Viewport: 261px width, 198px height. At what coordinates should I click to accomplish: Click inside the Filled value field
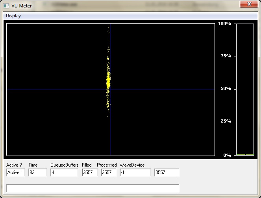(90, 172)
